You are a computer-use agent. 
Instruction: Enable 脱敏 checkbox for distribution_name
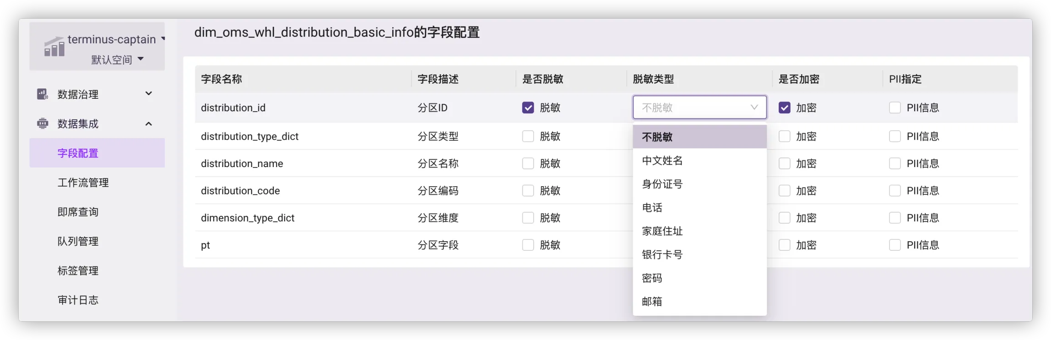tap(528, 163)
